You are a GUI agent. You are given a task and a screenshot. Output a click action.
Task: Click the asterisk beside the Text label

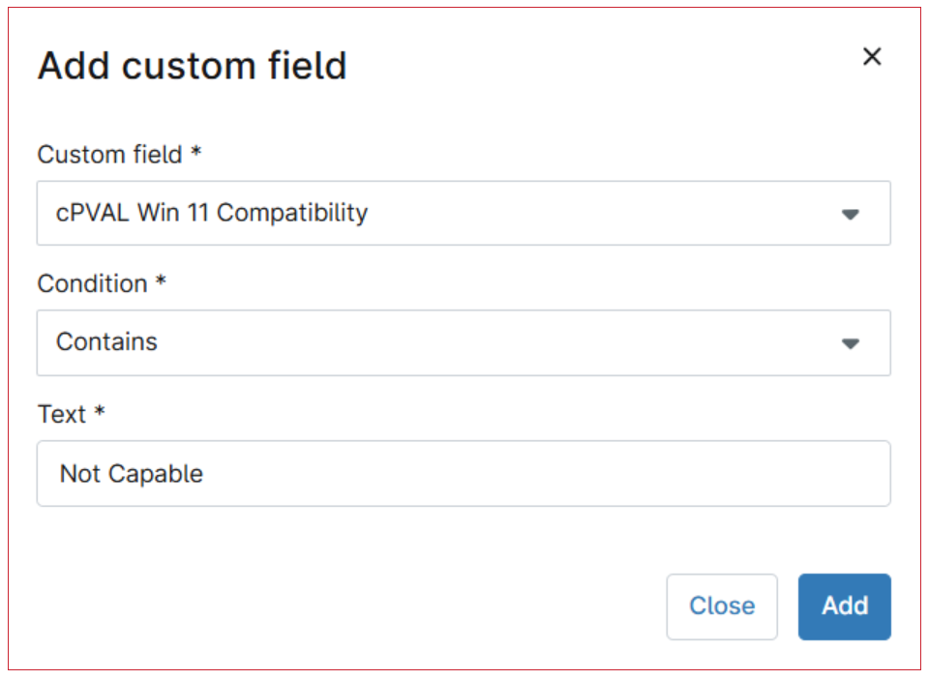pyautogui.click(x=100, y=411)
